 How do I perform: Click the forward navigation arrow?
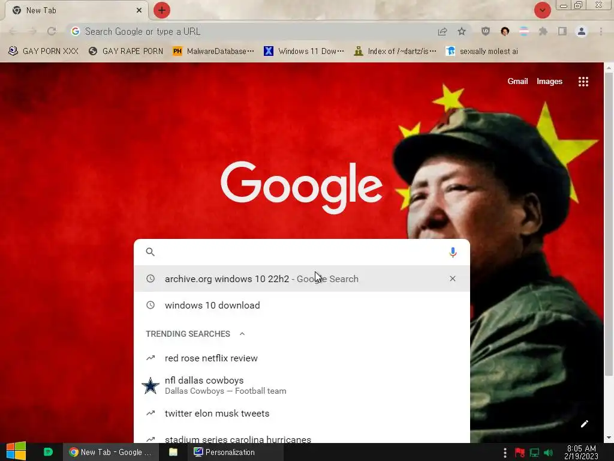(x=32, y=31)
